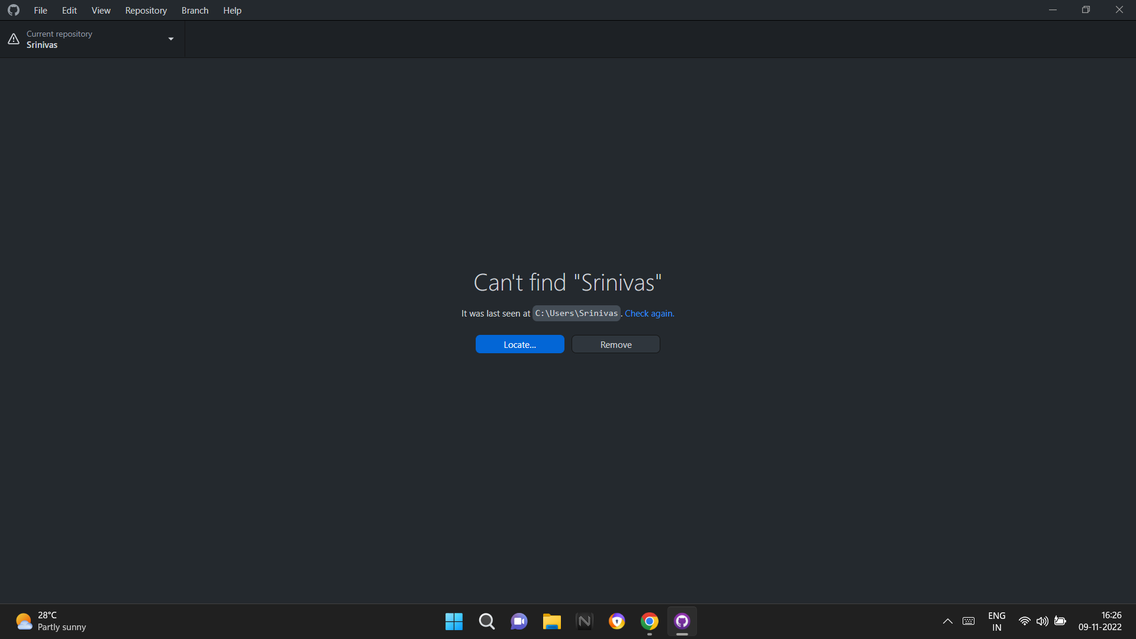This screenshot has width=1136, height=639.
Task: Click the missing repository warning icon
Action: click(14, 39)
